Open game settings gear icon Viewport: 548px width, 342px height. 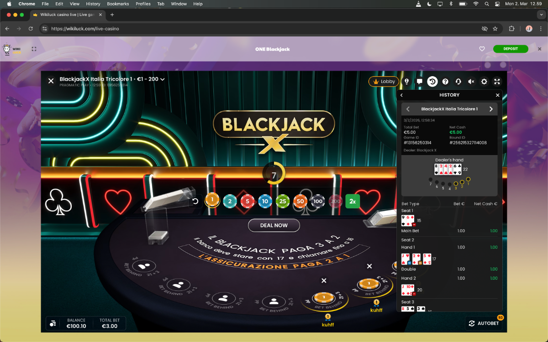pyautogui.click(x=484, y=82)
